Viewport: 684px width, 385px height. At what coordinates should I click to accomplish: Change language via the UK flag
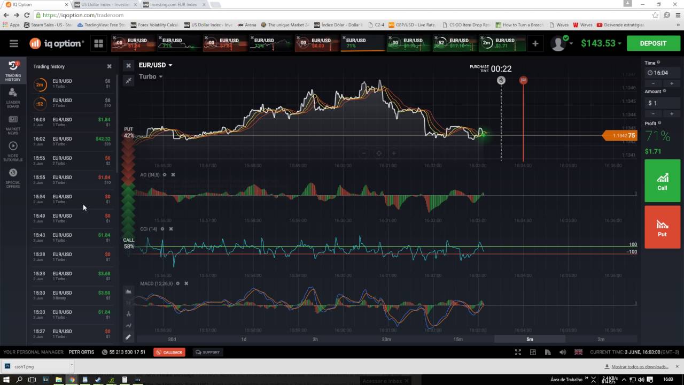(578, 352)
